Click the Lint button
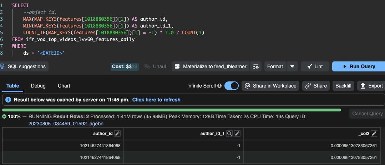385x165 pixels. click(x=315, y=66)
